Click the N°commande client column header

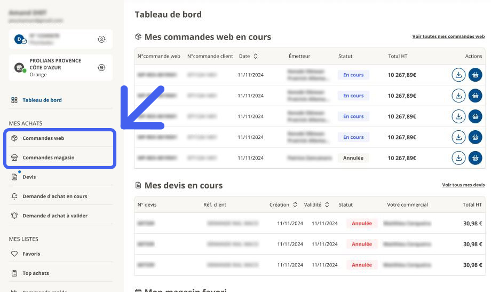tap(210, 56)
